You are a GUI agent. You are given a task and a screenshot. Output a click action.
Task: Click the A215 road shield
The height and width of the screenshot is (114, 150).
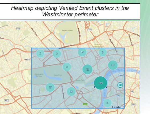(x=134, y=105)
